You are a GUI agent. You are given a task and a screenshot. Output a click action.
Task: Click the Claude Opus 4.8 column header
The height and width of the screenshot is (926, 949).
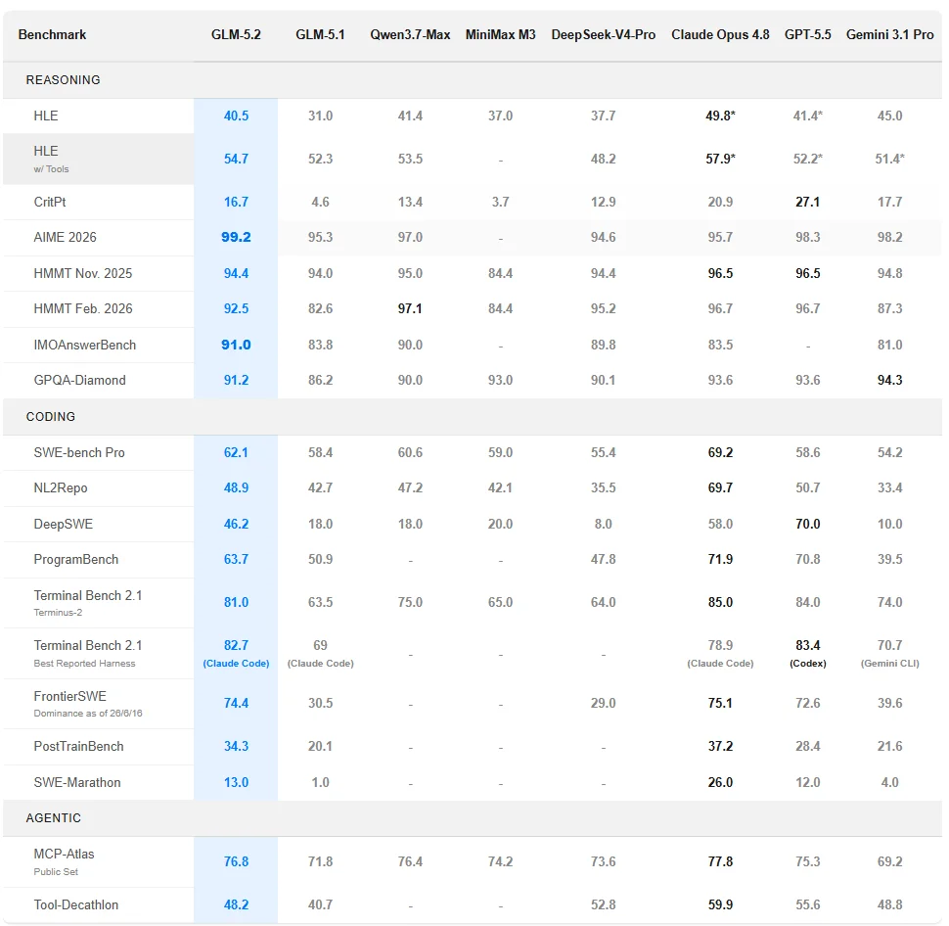click(720, 34)
